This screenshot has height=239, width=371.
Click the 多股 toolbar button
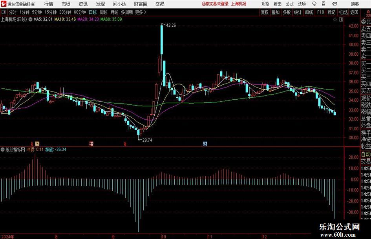(287, 12)
